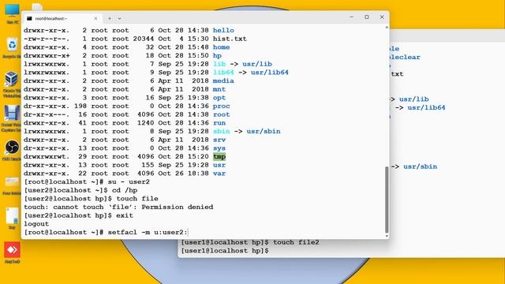Click the 'media' directory name

tap(223, 80)
